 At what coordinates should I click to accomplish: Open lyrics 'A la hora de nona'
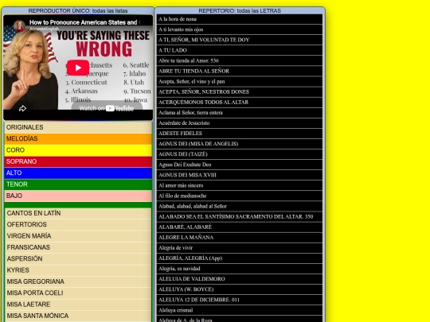click(x=240, y=19)
